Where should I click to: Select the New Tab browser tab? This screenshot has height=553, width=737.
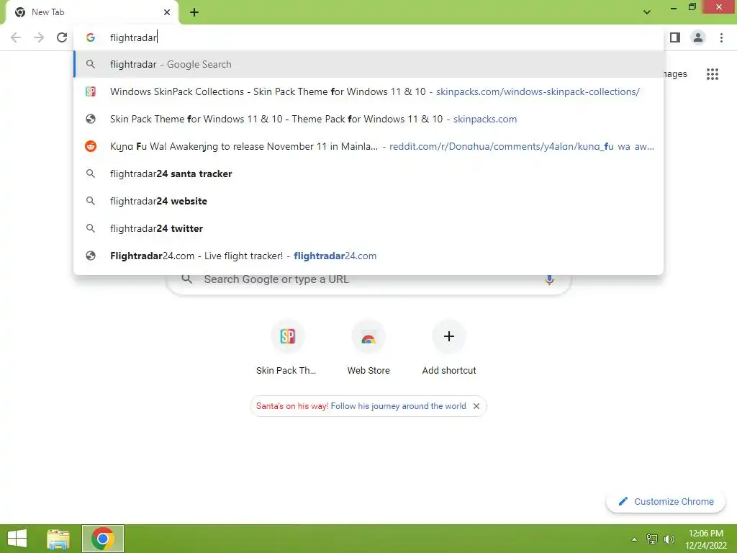(x=91, y=12)
